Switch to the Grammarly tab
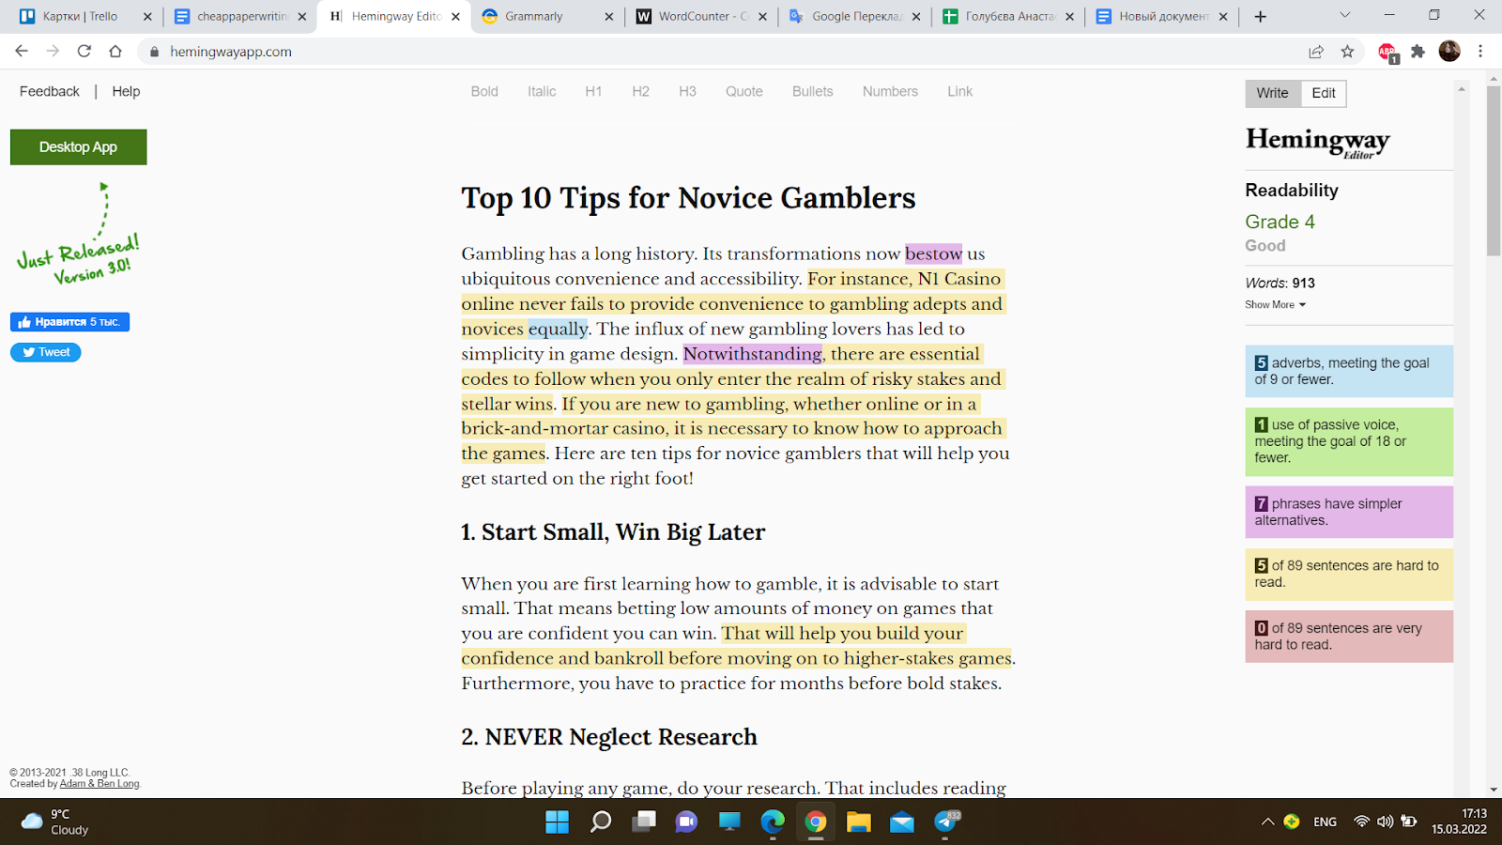 [x=547, y=16]
